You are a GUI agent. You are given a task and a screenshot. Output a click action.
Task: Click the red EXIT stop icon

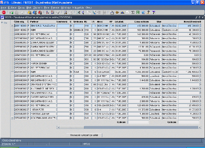click(4, 12)
